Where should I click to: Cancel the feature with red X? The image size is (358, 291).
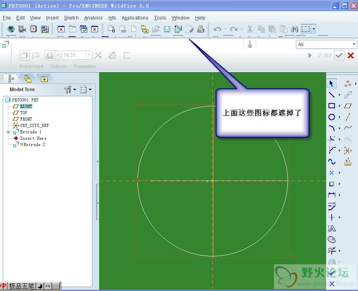351,55
